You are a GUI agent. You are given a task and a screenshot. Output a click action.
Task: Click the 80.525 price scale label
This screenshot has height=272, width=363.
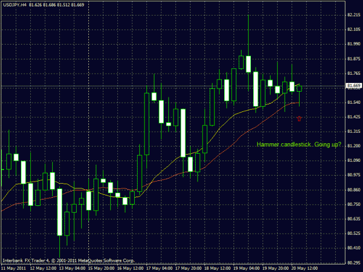[x=354, y=234]
